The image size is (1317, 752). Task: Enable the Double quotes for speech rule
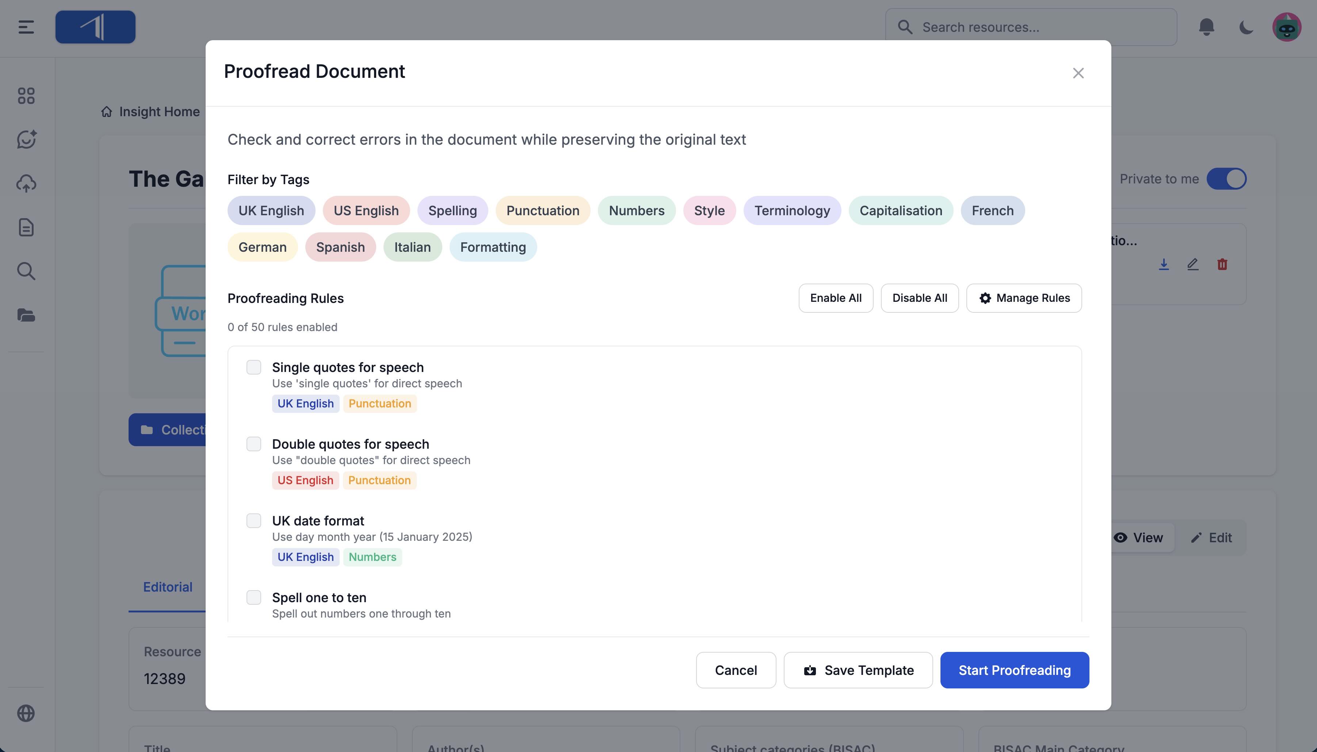coord(253,444)
